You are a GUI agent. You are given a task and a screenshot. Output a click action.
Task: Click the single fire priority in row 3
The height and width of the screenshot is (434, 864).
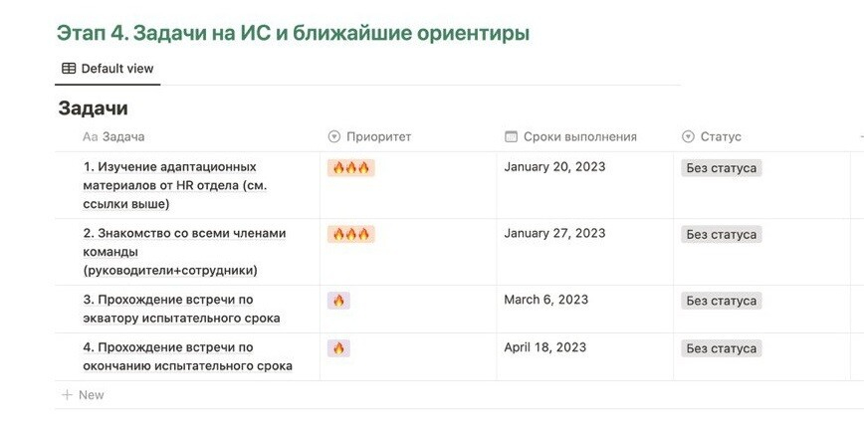point(338,300)
